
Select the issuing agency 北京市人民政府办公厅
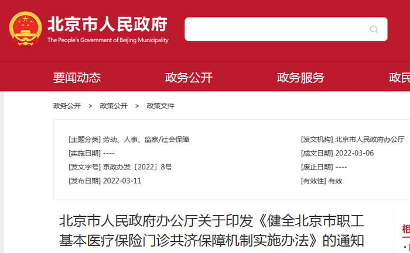click(x=370, y=140)
